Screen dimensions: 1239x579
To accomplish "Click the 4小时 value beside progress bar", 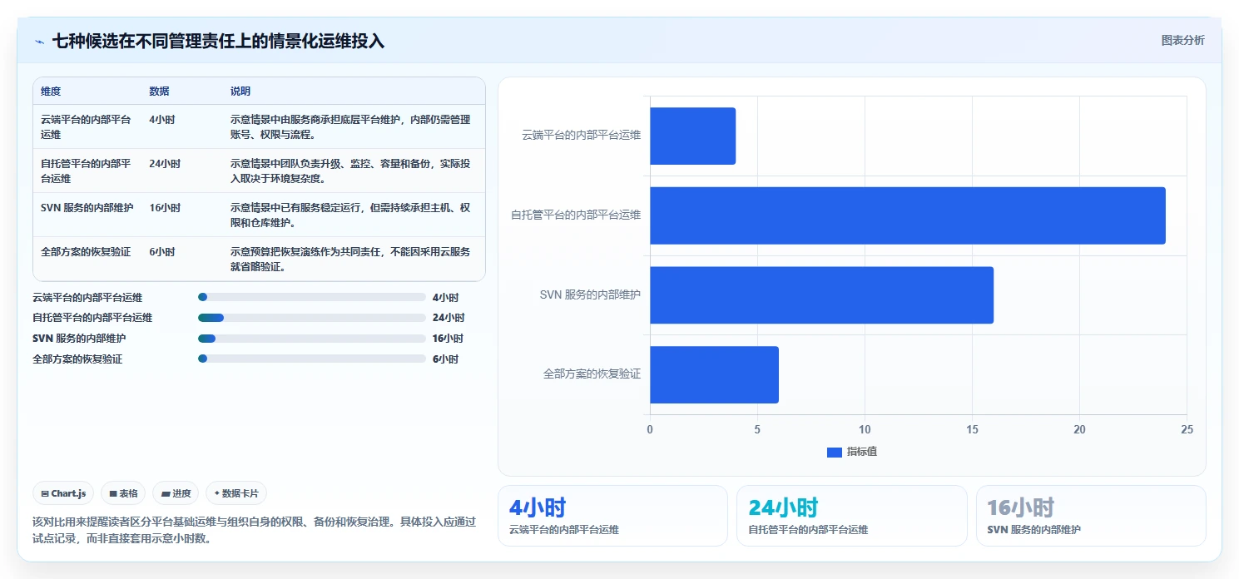I will tap(445, 297).
